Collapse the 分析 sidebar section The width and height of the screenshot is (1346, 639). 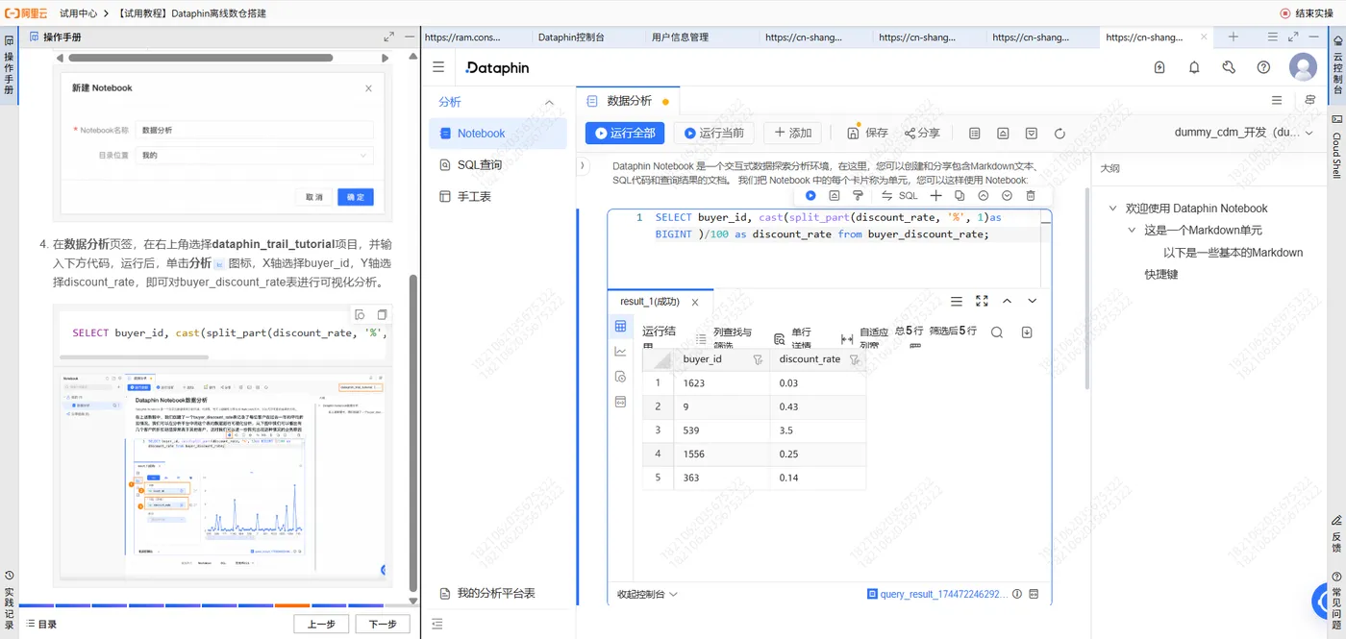pyautogui.click(x=550, y=102)
